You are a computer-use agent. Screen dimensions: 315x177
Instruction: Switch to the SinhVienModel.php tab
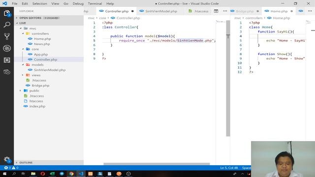pos(161,11)
